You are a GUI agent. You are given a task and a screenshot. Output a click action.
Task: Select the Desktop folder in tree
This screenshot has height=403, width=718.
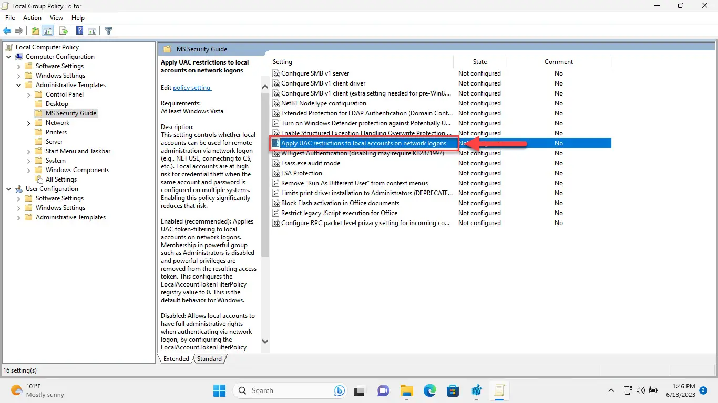tap(57, 104)
